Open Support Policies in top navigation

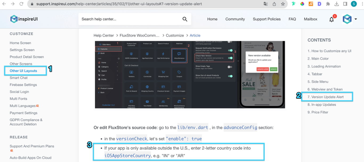point(267,19)
